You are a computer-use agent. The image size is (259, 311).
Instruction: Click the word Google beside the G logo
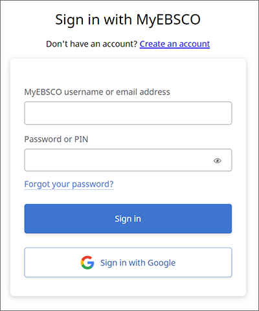162,263
